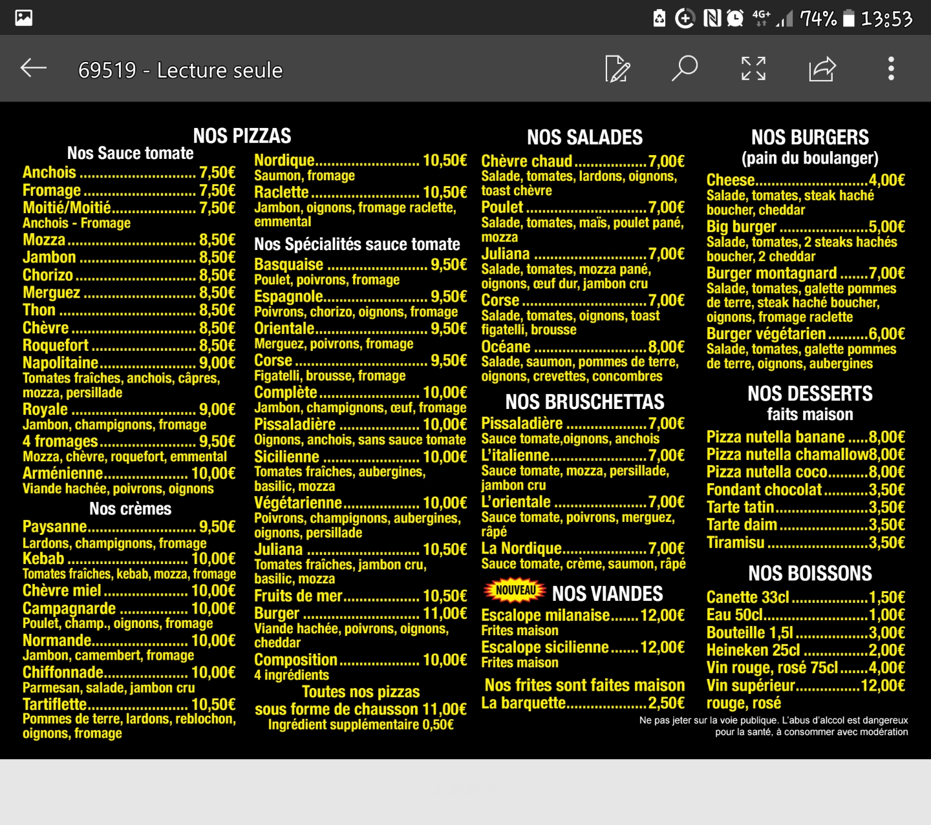Tap the 'NOS DESSERTS' heading
The height and width of the screenshot is (825, 931).
pos(810,393)
